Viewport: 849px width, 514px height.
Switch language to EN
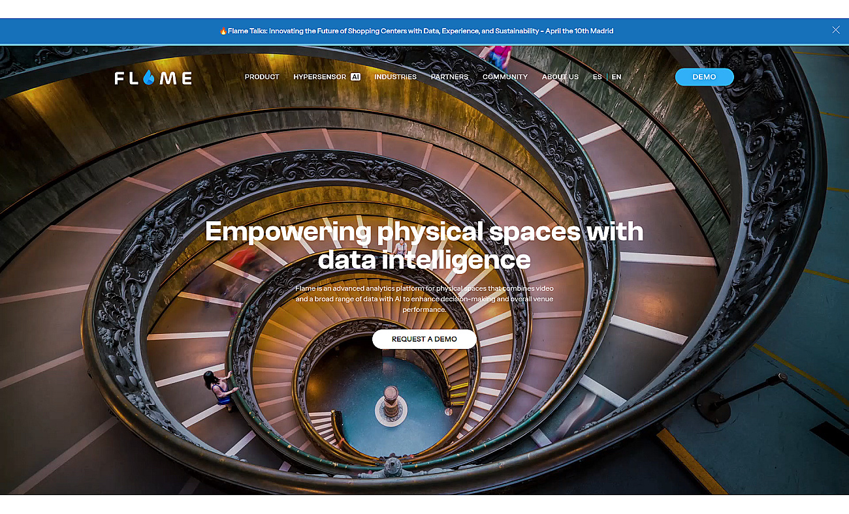click(x=617, y=77)
